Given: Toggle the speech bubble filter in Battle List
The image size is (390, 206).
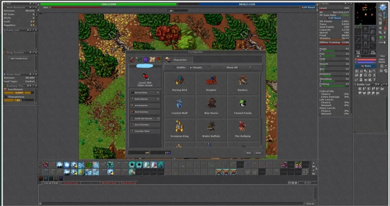Looking at the screenshot, I should pyautogui.click(x=360, y=93).
